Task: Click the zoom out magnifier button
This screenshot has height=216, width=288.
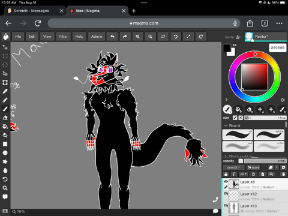Action: click(x=150, y=37)
